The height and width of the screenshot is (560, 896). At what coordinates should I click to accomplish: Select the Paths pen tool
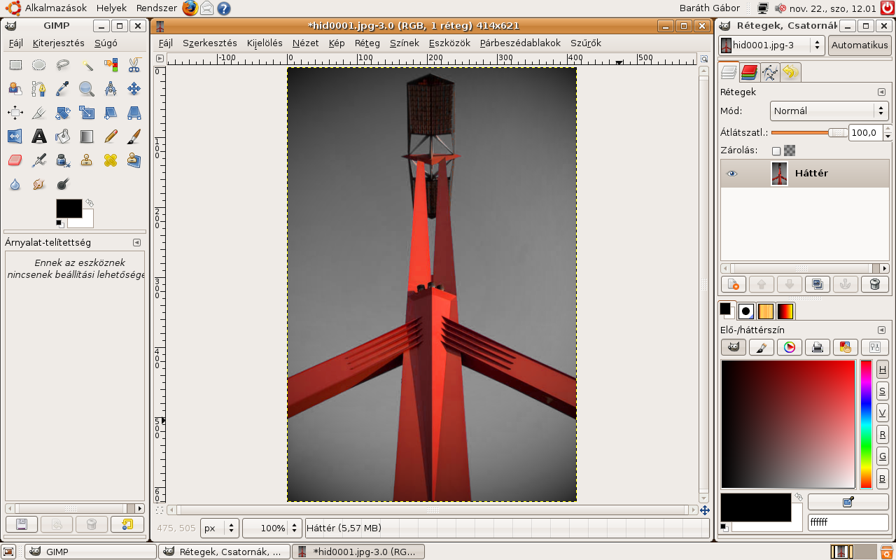pos(39,89)
